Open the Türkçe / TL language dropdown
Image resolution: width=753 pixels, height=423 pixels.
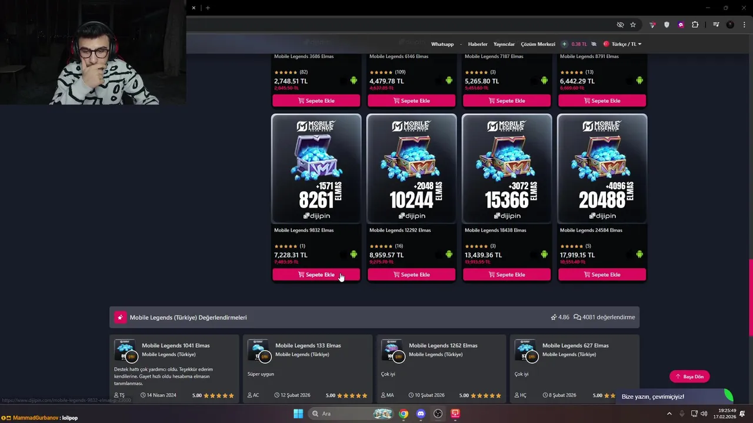click(622, 44)
